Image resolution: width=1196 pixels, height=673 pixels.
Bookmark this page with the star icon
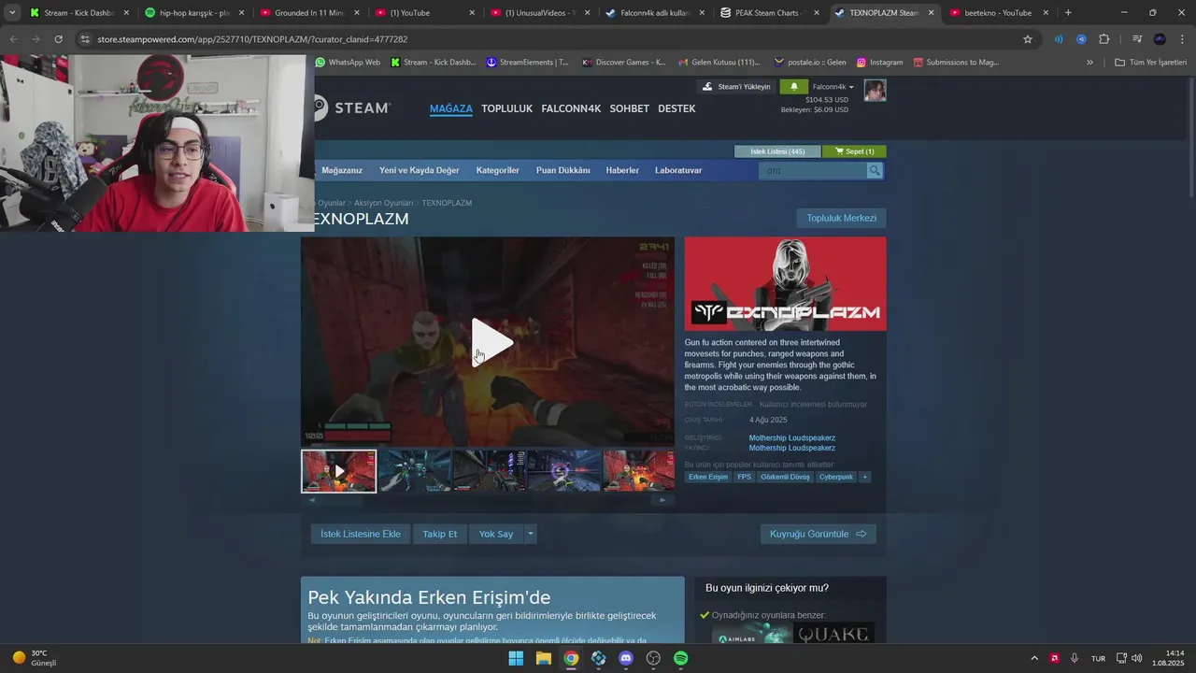pos(1028,39)
